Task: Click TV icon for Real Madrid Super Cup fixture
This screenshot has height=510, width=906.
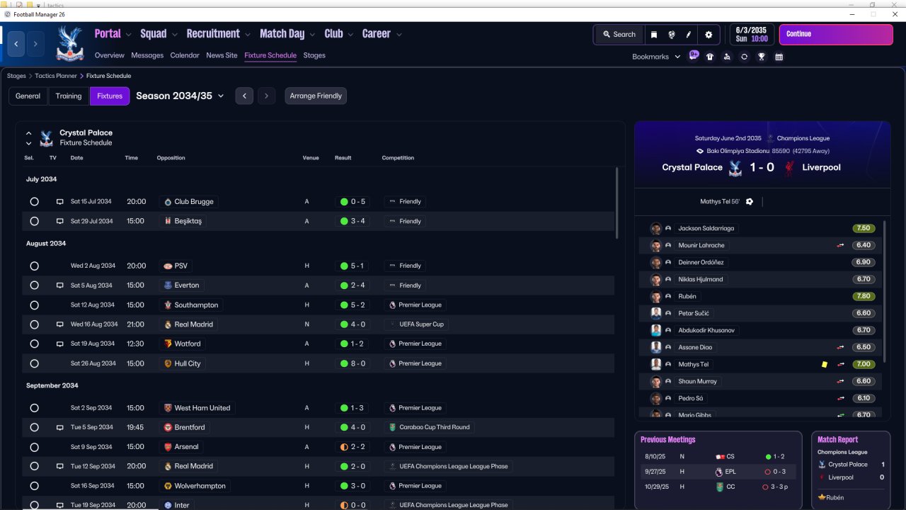Action: point(60,324)
